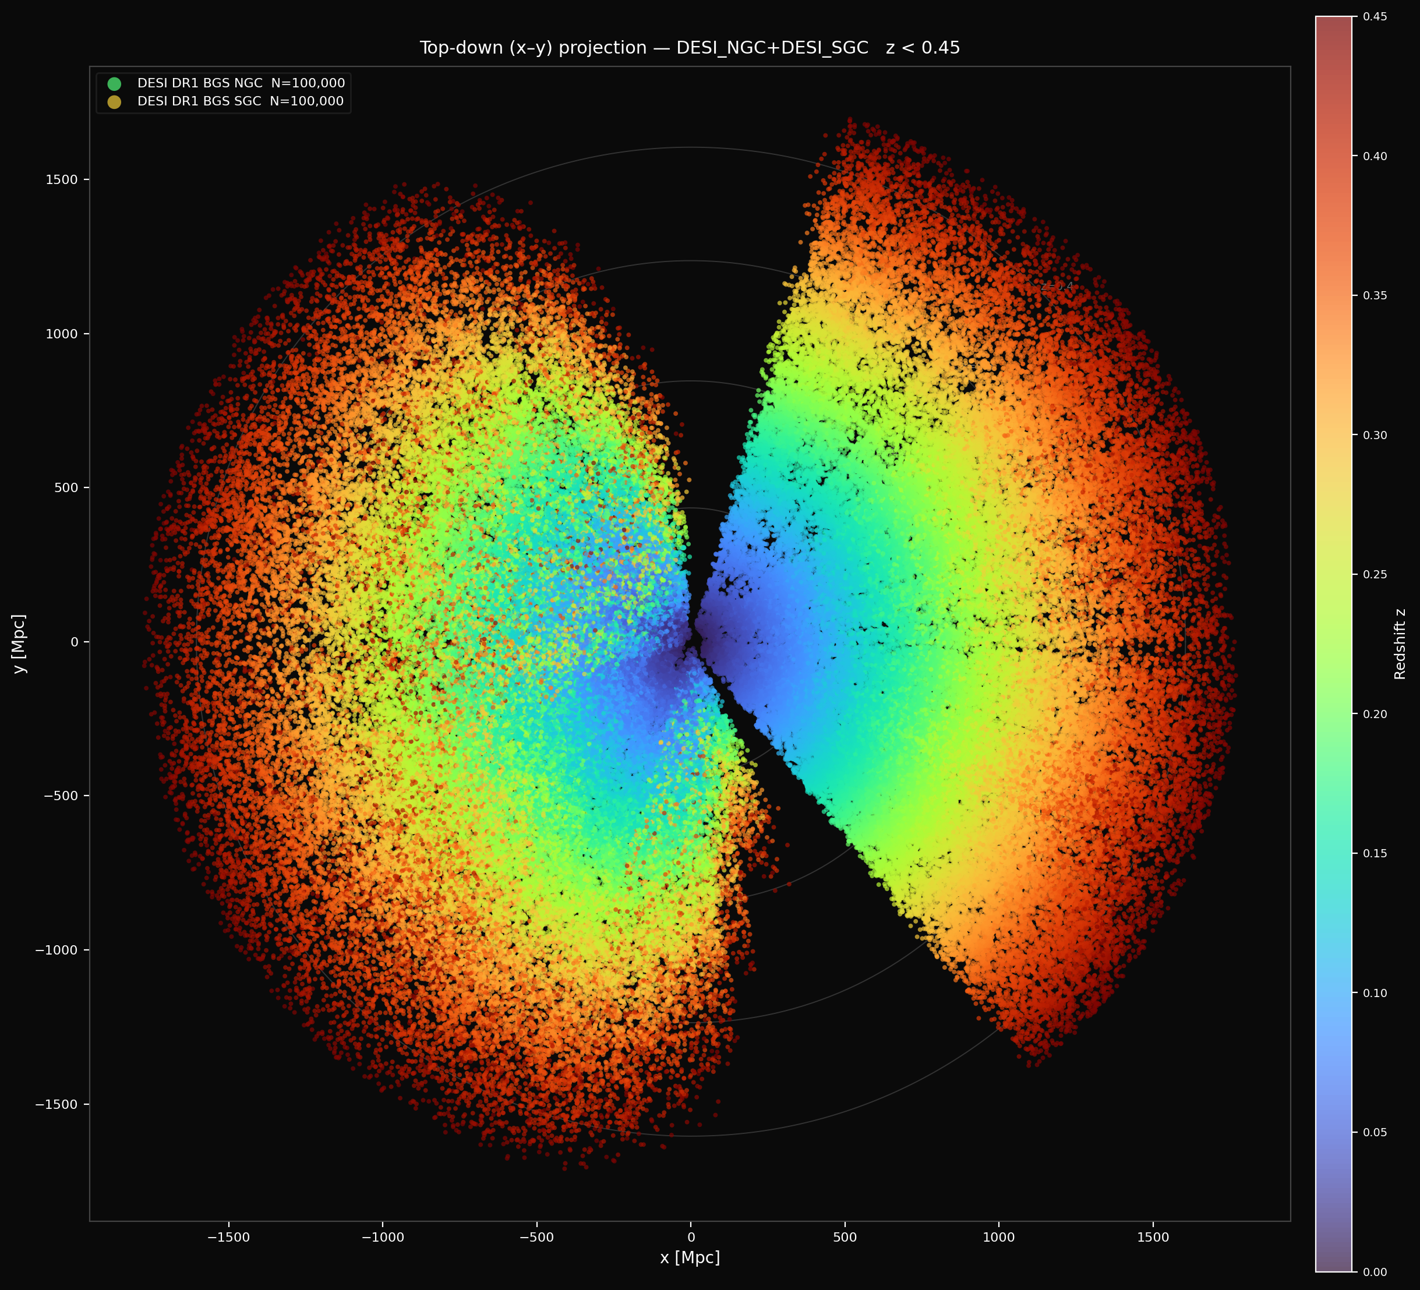The height and width of the screenshot is (1290, 1420).
Task: Click colorbar tick label 0.15
Action: coord(1374,853)
